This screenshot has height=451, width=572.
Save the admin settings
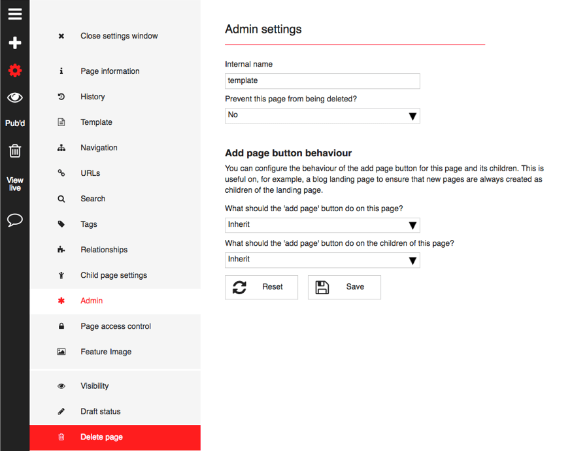point(345,287)
